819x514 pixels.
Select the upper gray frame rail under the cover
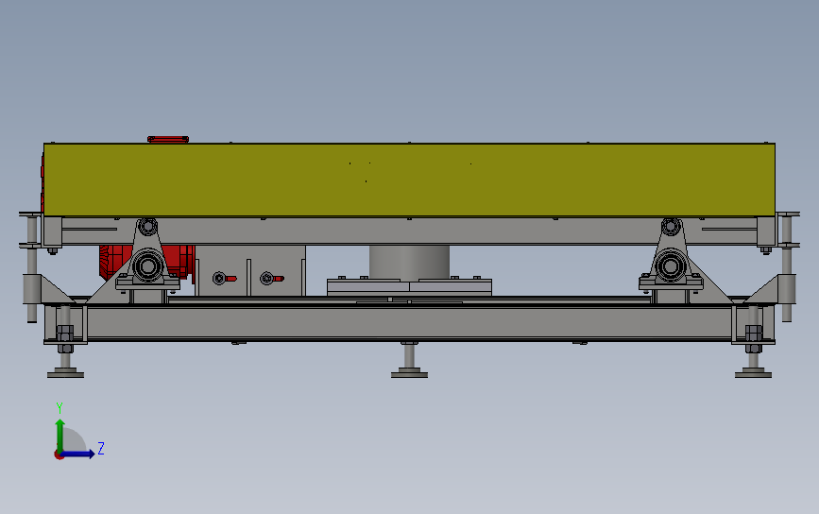click(409, 231)
